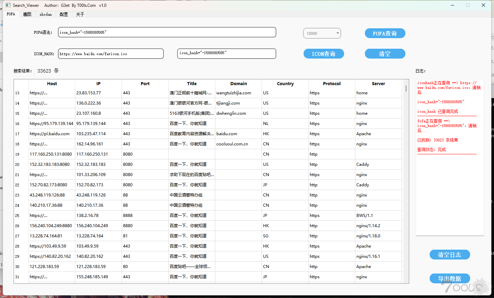Image resolution: width=494 pixels, height=298 pixels.
Task: Click title cell 百度教育内容资源解决
Action: point(192,134)
